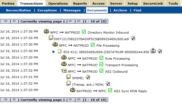Image resolution: width=182 pixels, height=106 pixels.
Task: Open details icon of EDI-X12 row
Action: click(x=160, y=51)
